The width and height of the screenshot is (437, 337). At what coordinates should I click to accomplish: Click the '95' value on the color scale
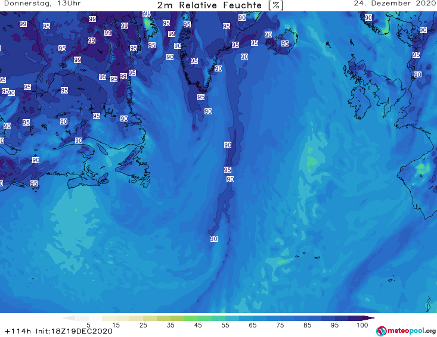click(x=334, y=325)
